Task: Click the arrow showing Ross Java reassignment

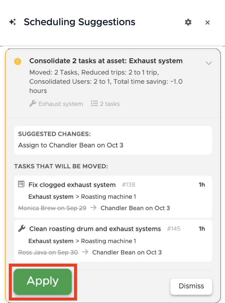Action: coord(84,252)
